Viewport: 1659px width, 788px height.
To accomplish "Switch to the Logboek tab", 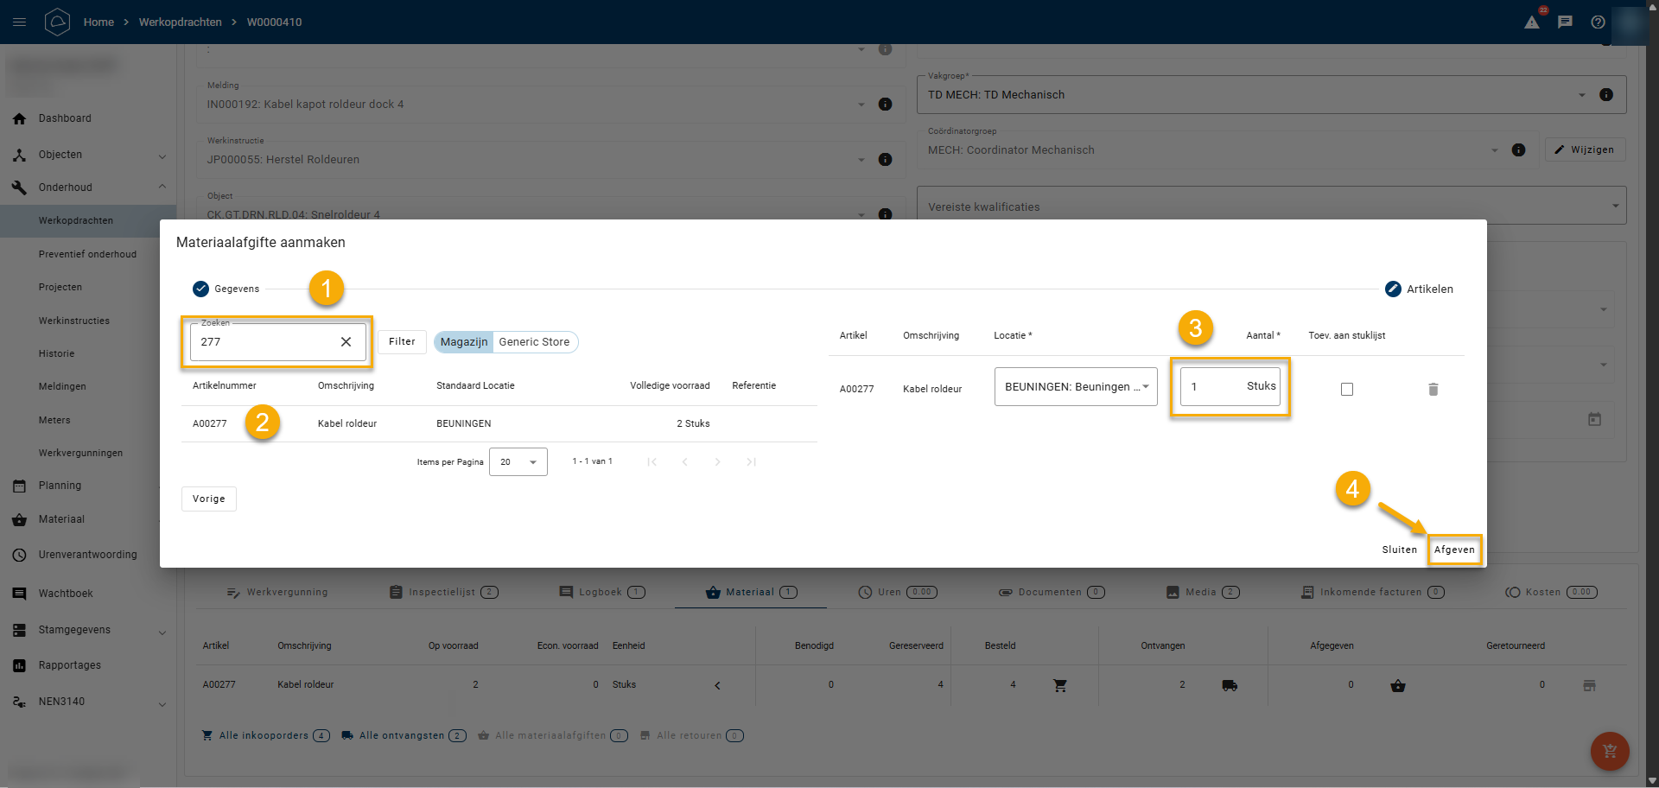I will point(601,593).
